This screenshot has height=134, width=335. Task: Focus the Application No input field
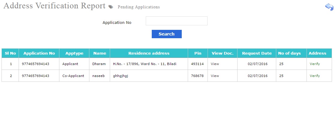click(176, 21)
